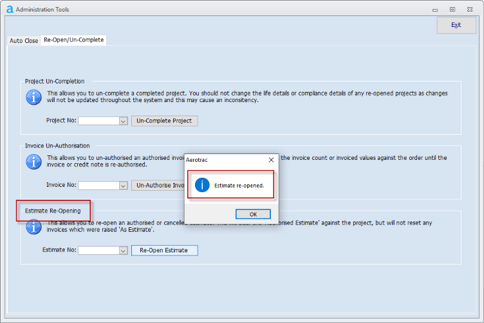Click the Aerotrac app icon in title bar
Screen dimensions: 484x323
(9, 9)
